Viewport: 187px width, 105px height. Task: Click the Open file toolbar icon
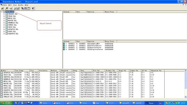(x=2, y=8)
